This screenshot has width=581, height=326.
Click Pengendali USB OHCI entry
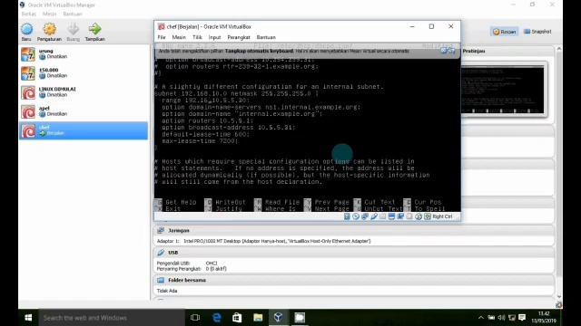(187, 264)
